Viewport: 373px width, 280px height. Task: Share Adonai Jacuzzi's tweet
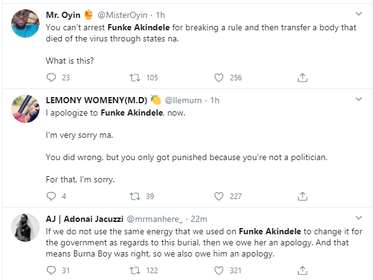303,270
